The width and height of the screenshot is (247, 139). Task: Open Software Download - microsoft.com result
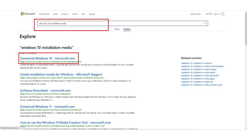(45, 91)
